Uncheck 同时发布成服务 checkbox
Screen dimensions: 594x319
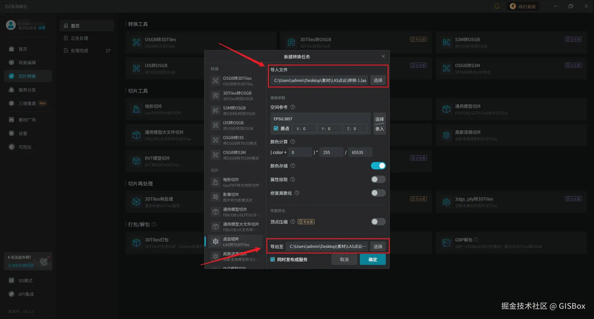(x=273, y=259)
